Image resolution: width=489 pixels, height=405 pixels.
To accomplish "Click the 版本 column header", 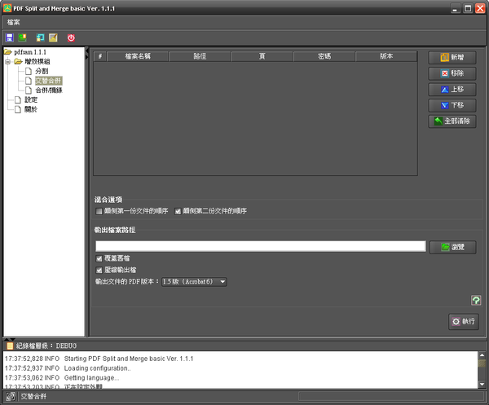I will (x=386, y=56).
